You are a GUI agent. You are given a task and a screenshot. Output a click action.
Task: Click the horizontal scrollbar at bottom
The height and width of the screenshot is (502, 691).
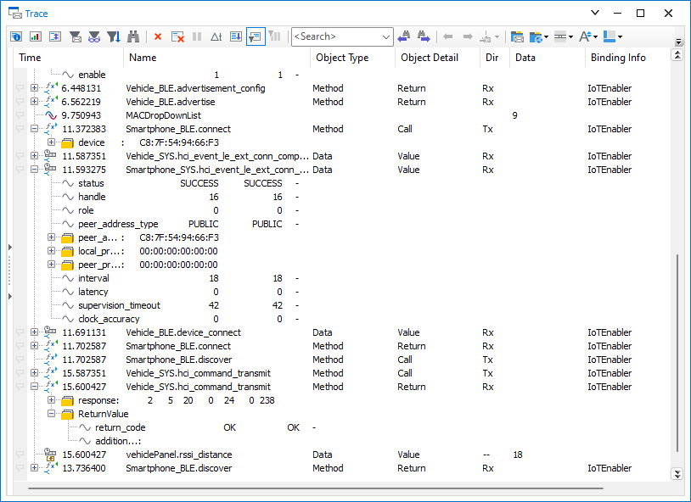tap(316, 488)
